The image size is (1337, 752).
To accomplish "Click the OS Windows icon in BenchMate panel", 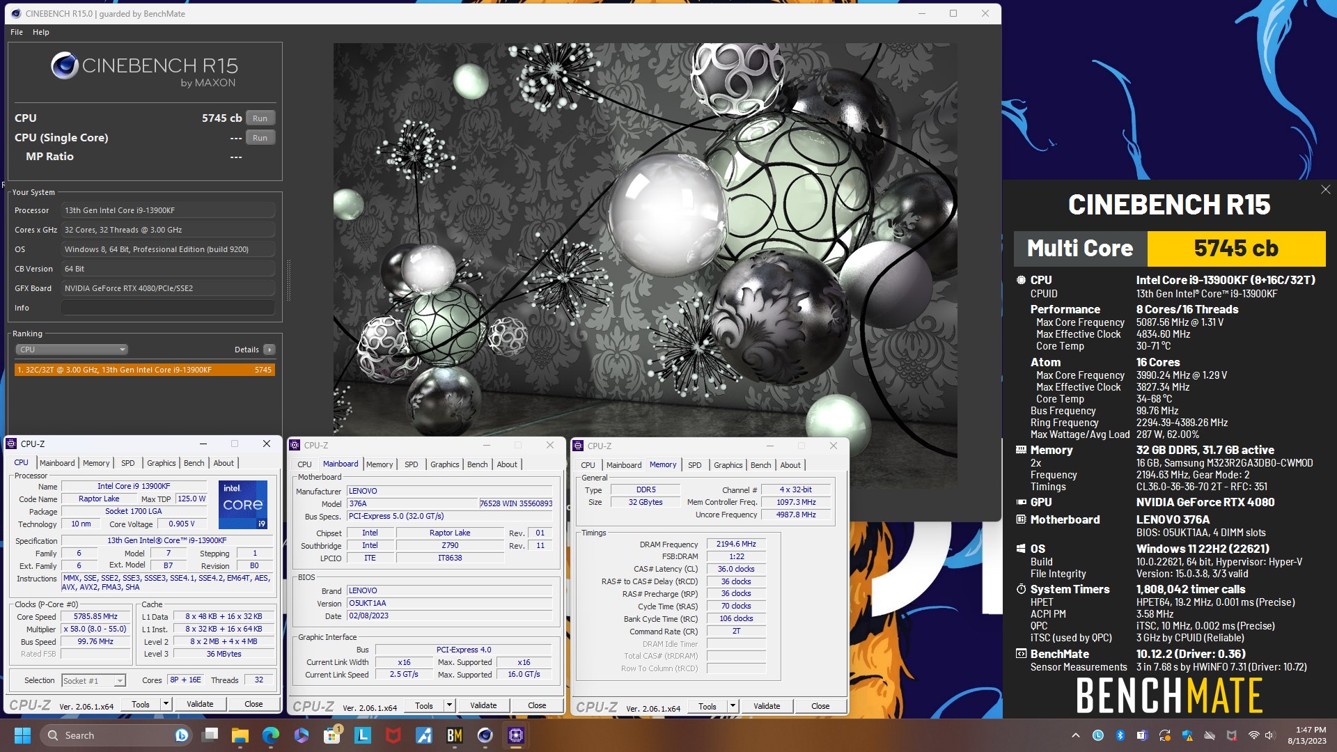I will pos(1021,549).
